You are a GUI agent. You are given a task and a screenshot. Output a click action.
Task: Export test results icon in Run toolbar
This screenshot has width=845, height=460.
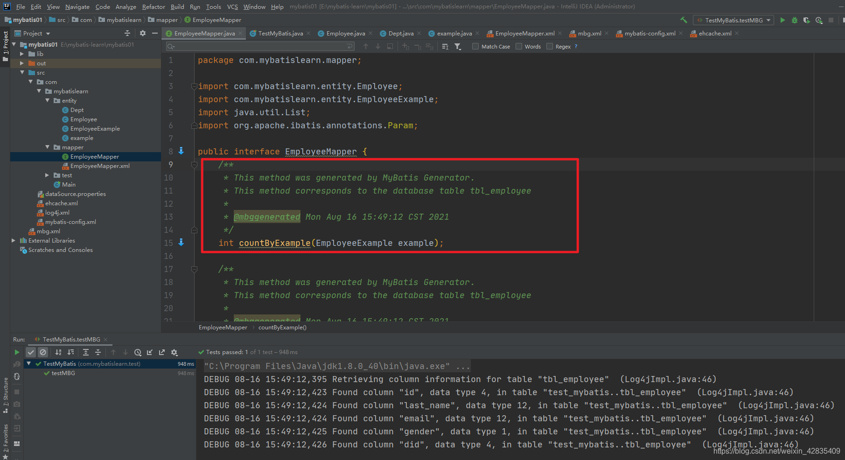(162, 352)
